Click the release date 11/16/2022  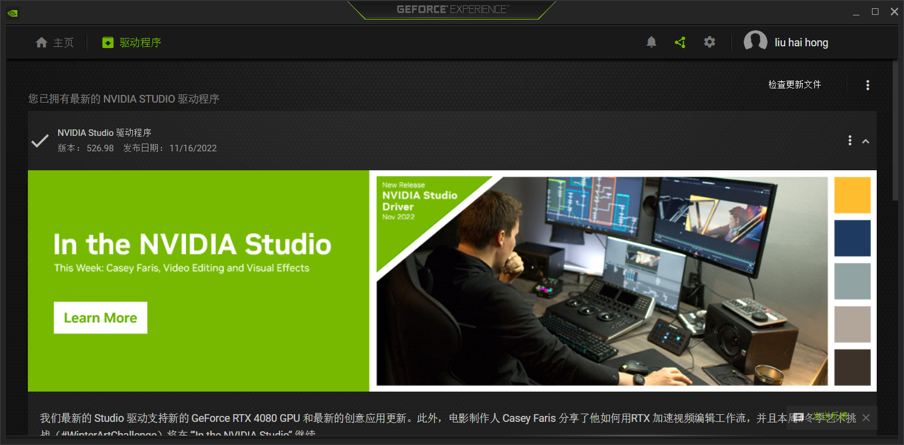(x=193, y=148)
